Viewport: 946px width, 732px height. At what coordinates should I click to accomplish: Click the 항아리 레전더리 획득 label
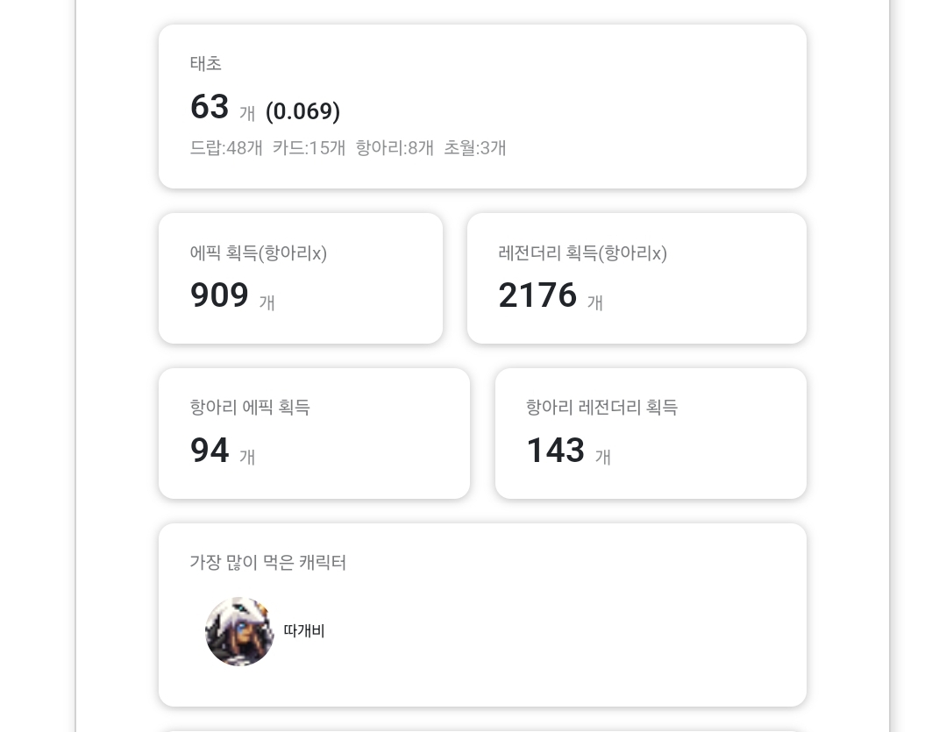(x=601, y=408)
